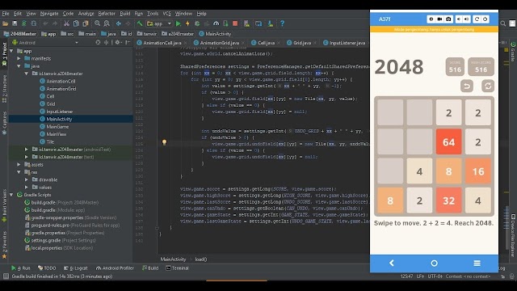Click the emulator play icon
The height and width of the screenshot is (291, 517).
click(x=431, y=19)
